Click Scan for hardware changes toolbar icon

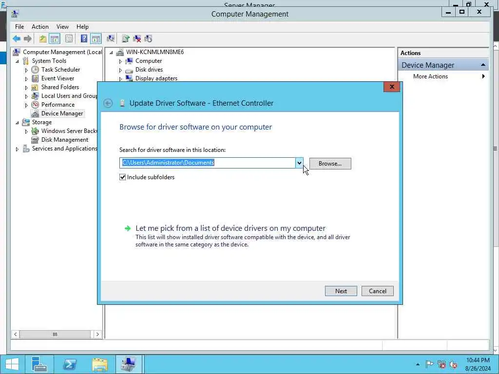coord(111,39)
